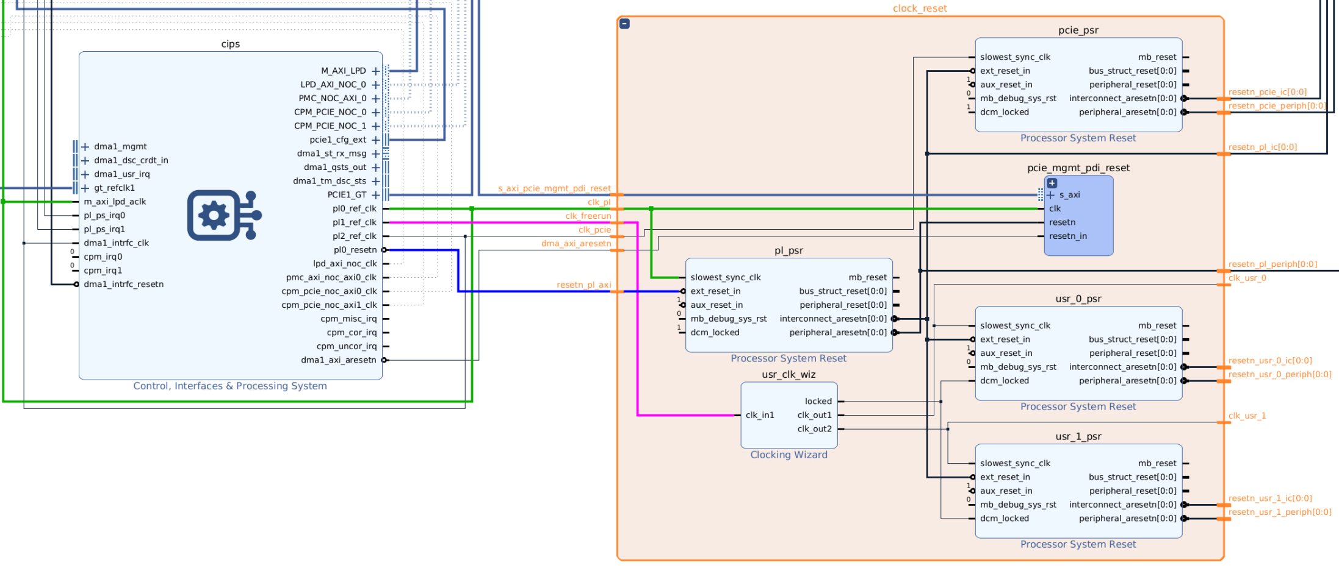Click the locked pin on usr_clk_wiz
The image size is (1339, 571).
click(x=818, y=401)
